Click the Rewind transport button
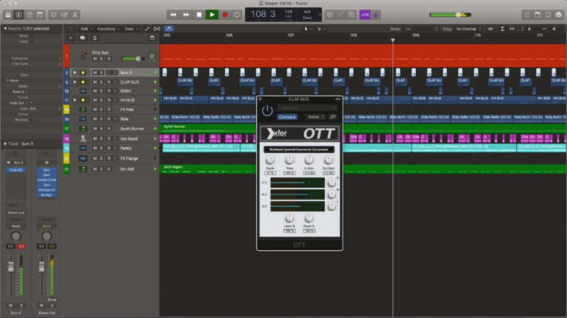 click(x=173, y=15)
